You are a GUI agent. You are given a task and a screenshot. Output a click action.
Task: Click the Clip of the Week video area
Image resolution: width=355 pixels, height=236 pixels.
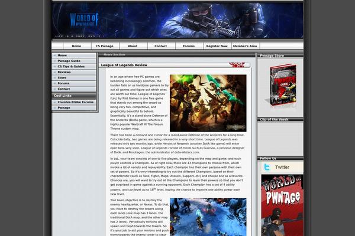[x=280, y=139]
